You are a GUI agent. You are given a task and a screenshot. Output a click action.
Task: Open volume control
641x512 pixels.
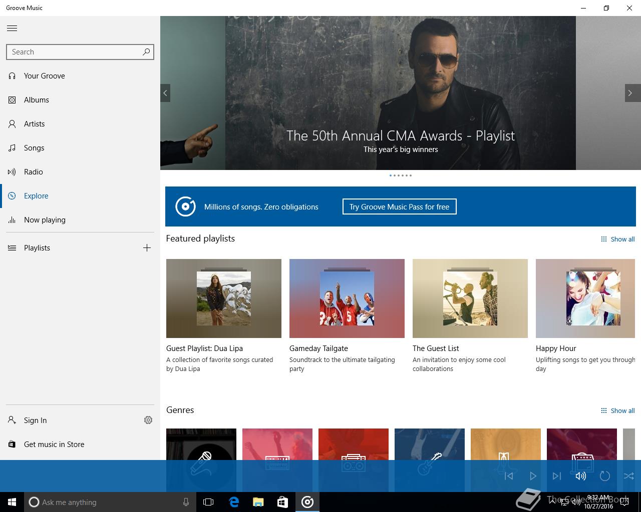coord(581,476)
